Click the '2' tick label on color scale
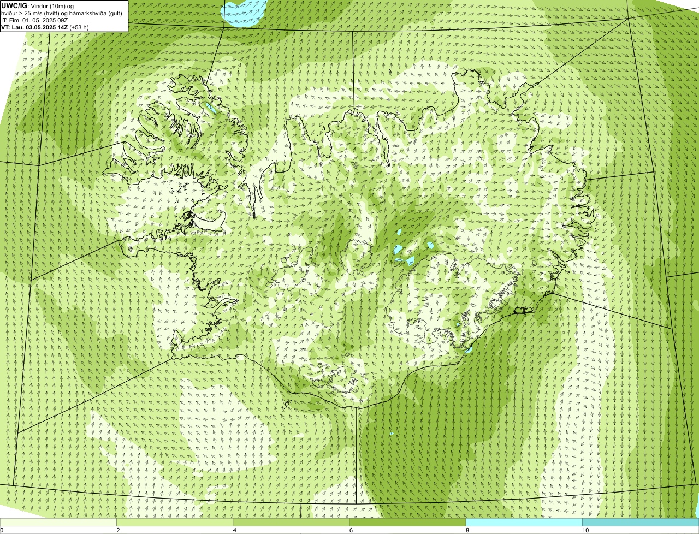The width and height of the screenshot is (699, 534). pyautogui.click(x=118, y=530)
